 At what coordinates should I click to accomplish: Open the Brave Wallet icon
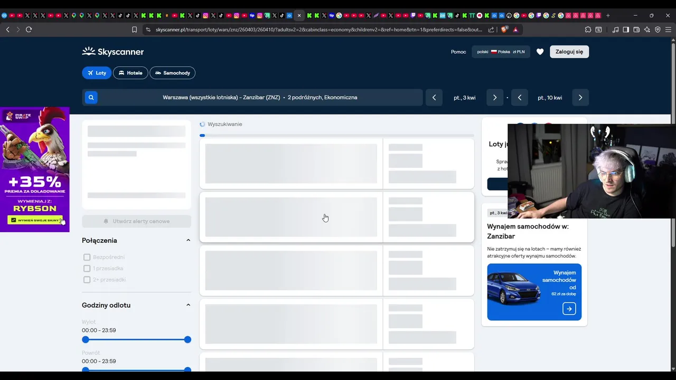636,30
